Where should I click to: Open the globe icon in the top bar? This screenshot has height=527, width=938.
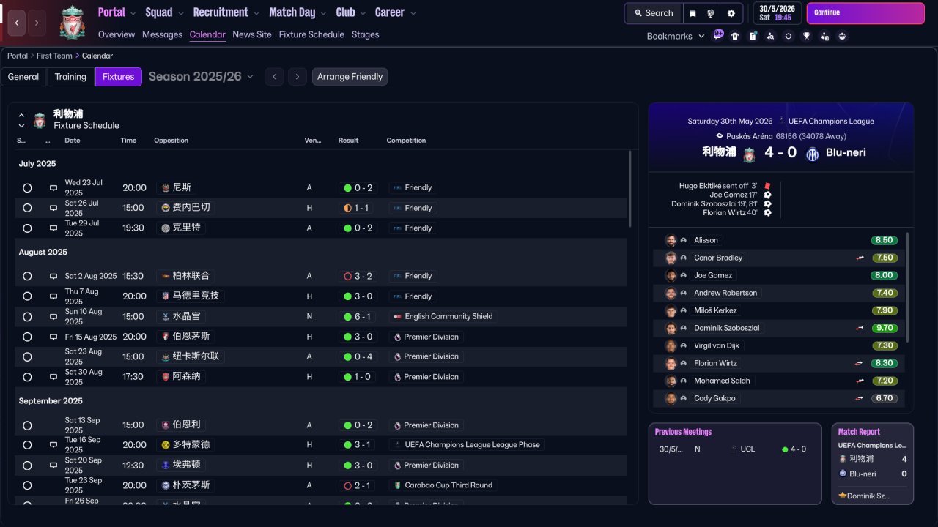(711, 13)
